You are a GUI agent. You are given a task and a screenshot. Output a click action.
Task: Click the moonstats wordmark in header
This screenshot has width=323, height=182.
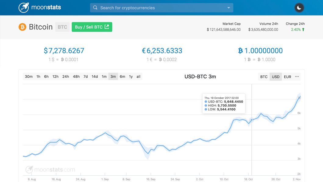[46, 7]
